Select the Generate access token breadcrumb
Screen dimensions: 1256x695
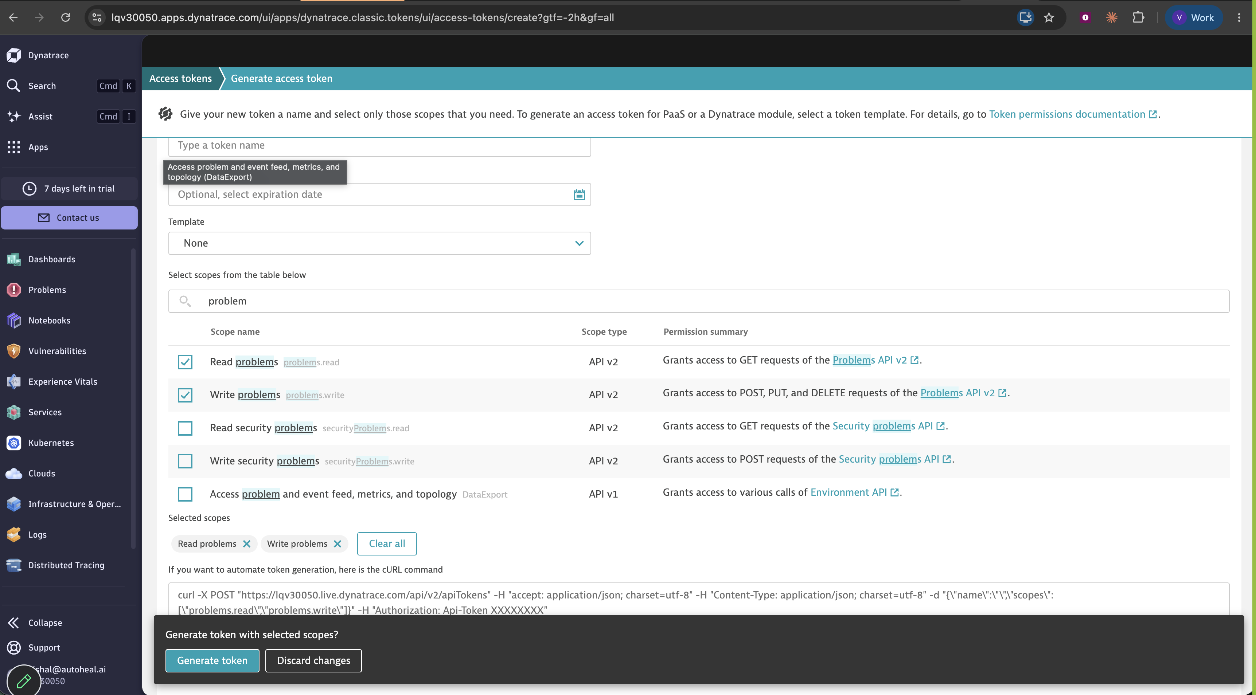(281, 78)
